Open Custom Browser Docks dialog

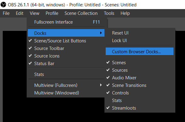tap(136, 51)
